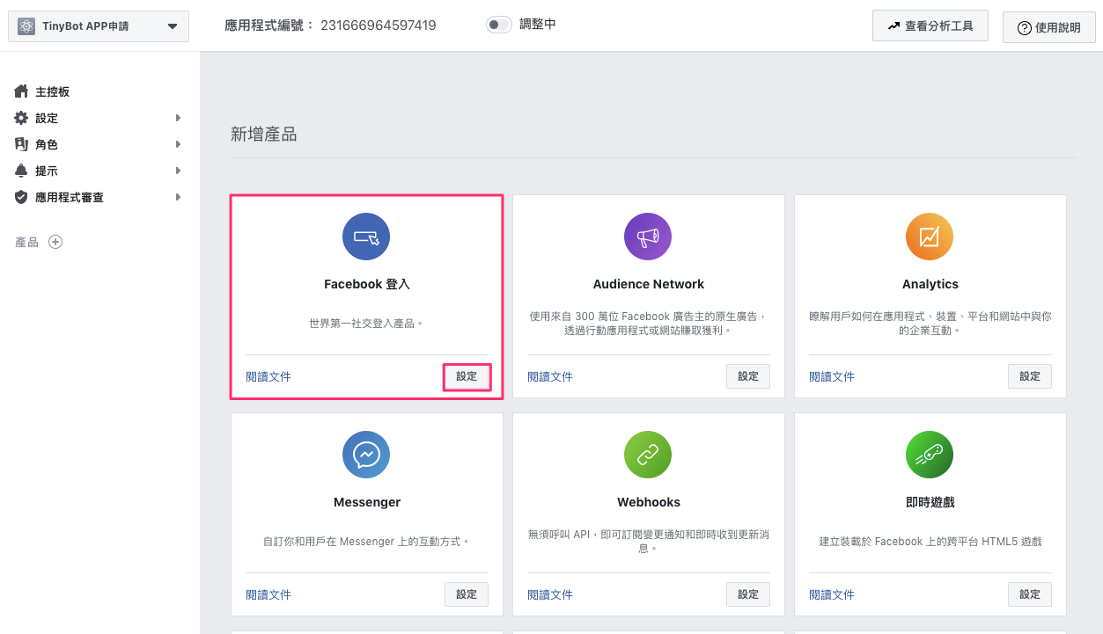Click the shield icon beside 應用程式審查
This screenshot has height=634, width=1103.
point(21,197)
